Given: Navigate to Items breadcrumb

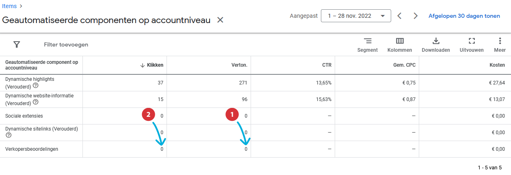Looking at the screenshot, I should (9, 6).
